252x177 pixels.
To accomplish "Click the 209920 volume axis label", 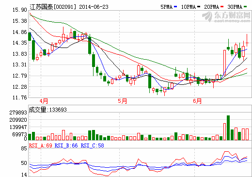I will pos(18,120).
